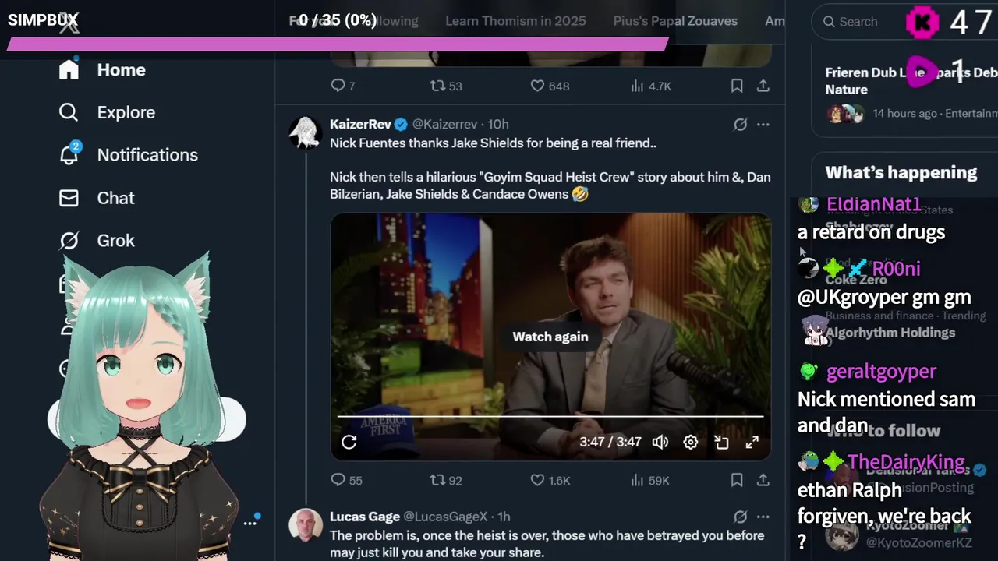
Task: Toggle picture-in-picture mini player
Action: [x=721, y=442]
